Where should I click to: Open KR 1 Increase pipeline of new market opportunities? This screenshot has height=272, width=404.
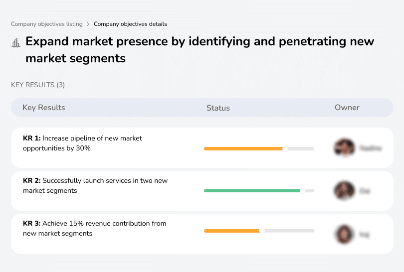[x=202, y=148]
